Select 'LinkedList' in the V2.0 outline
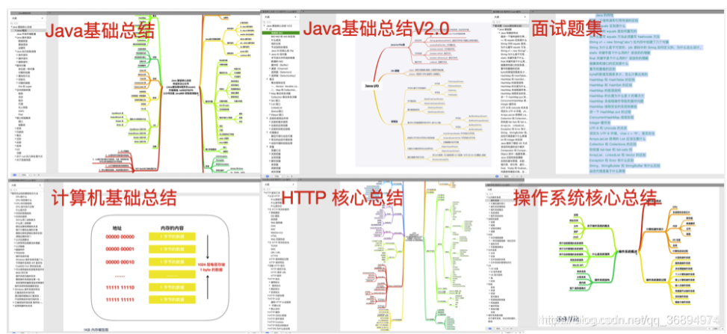This screenshot has width=727, height=334. point(276,108)
